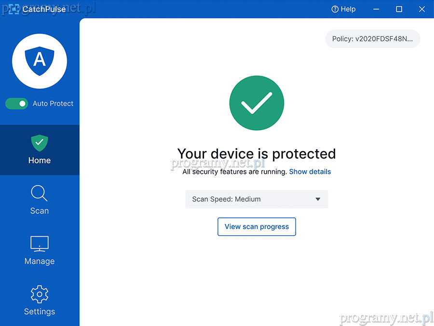Open Scan via the magnifier icon
The image size is (434, 326).
(x=39, y=193)
